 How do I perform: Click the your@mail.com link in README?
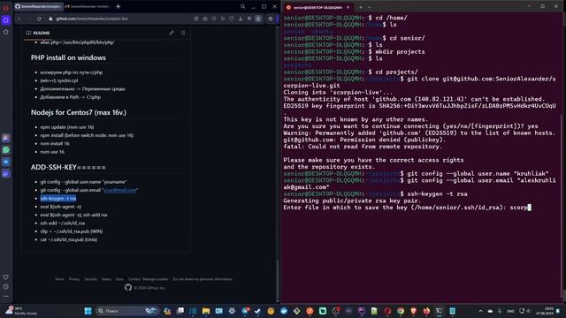click(120, 190)
